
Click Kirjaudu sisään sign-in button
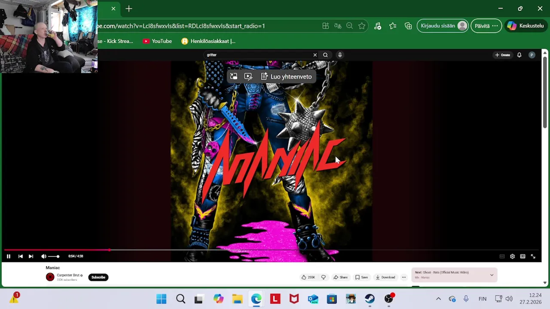click(443, 26)
